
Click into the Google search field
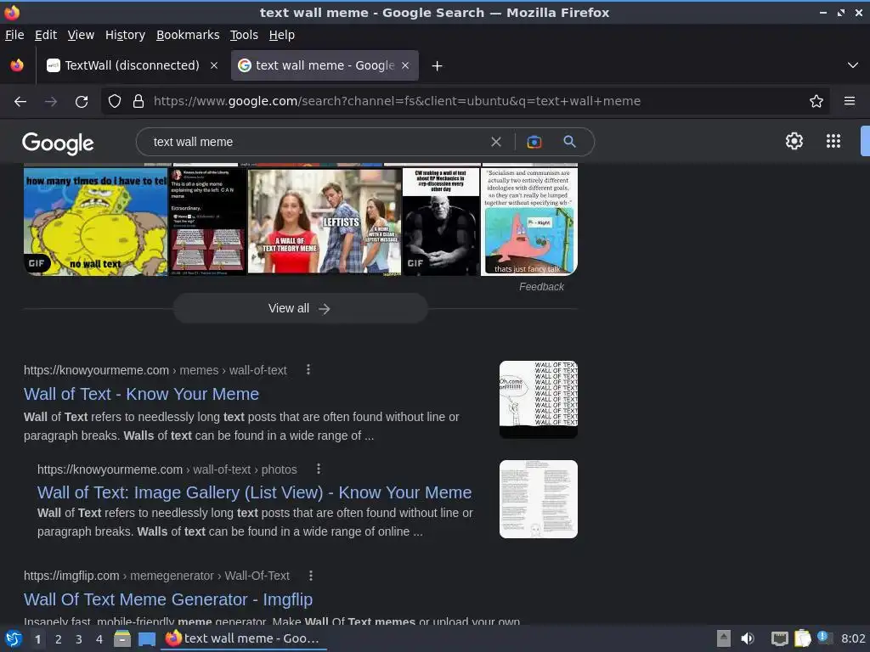point(316,142)
